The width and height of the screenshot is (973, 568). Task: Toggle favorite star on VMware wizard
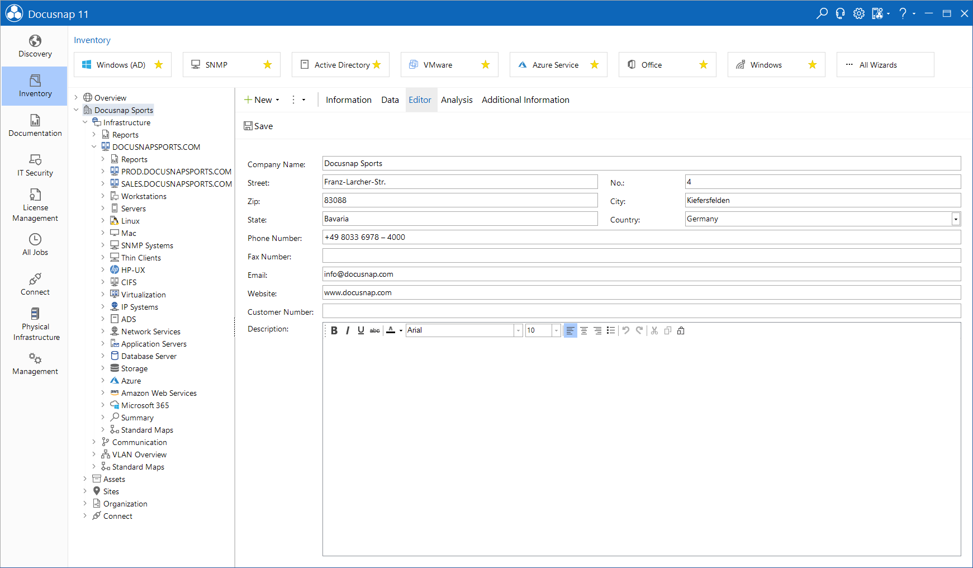point(486,65)
